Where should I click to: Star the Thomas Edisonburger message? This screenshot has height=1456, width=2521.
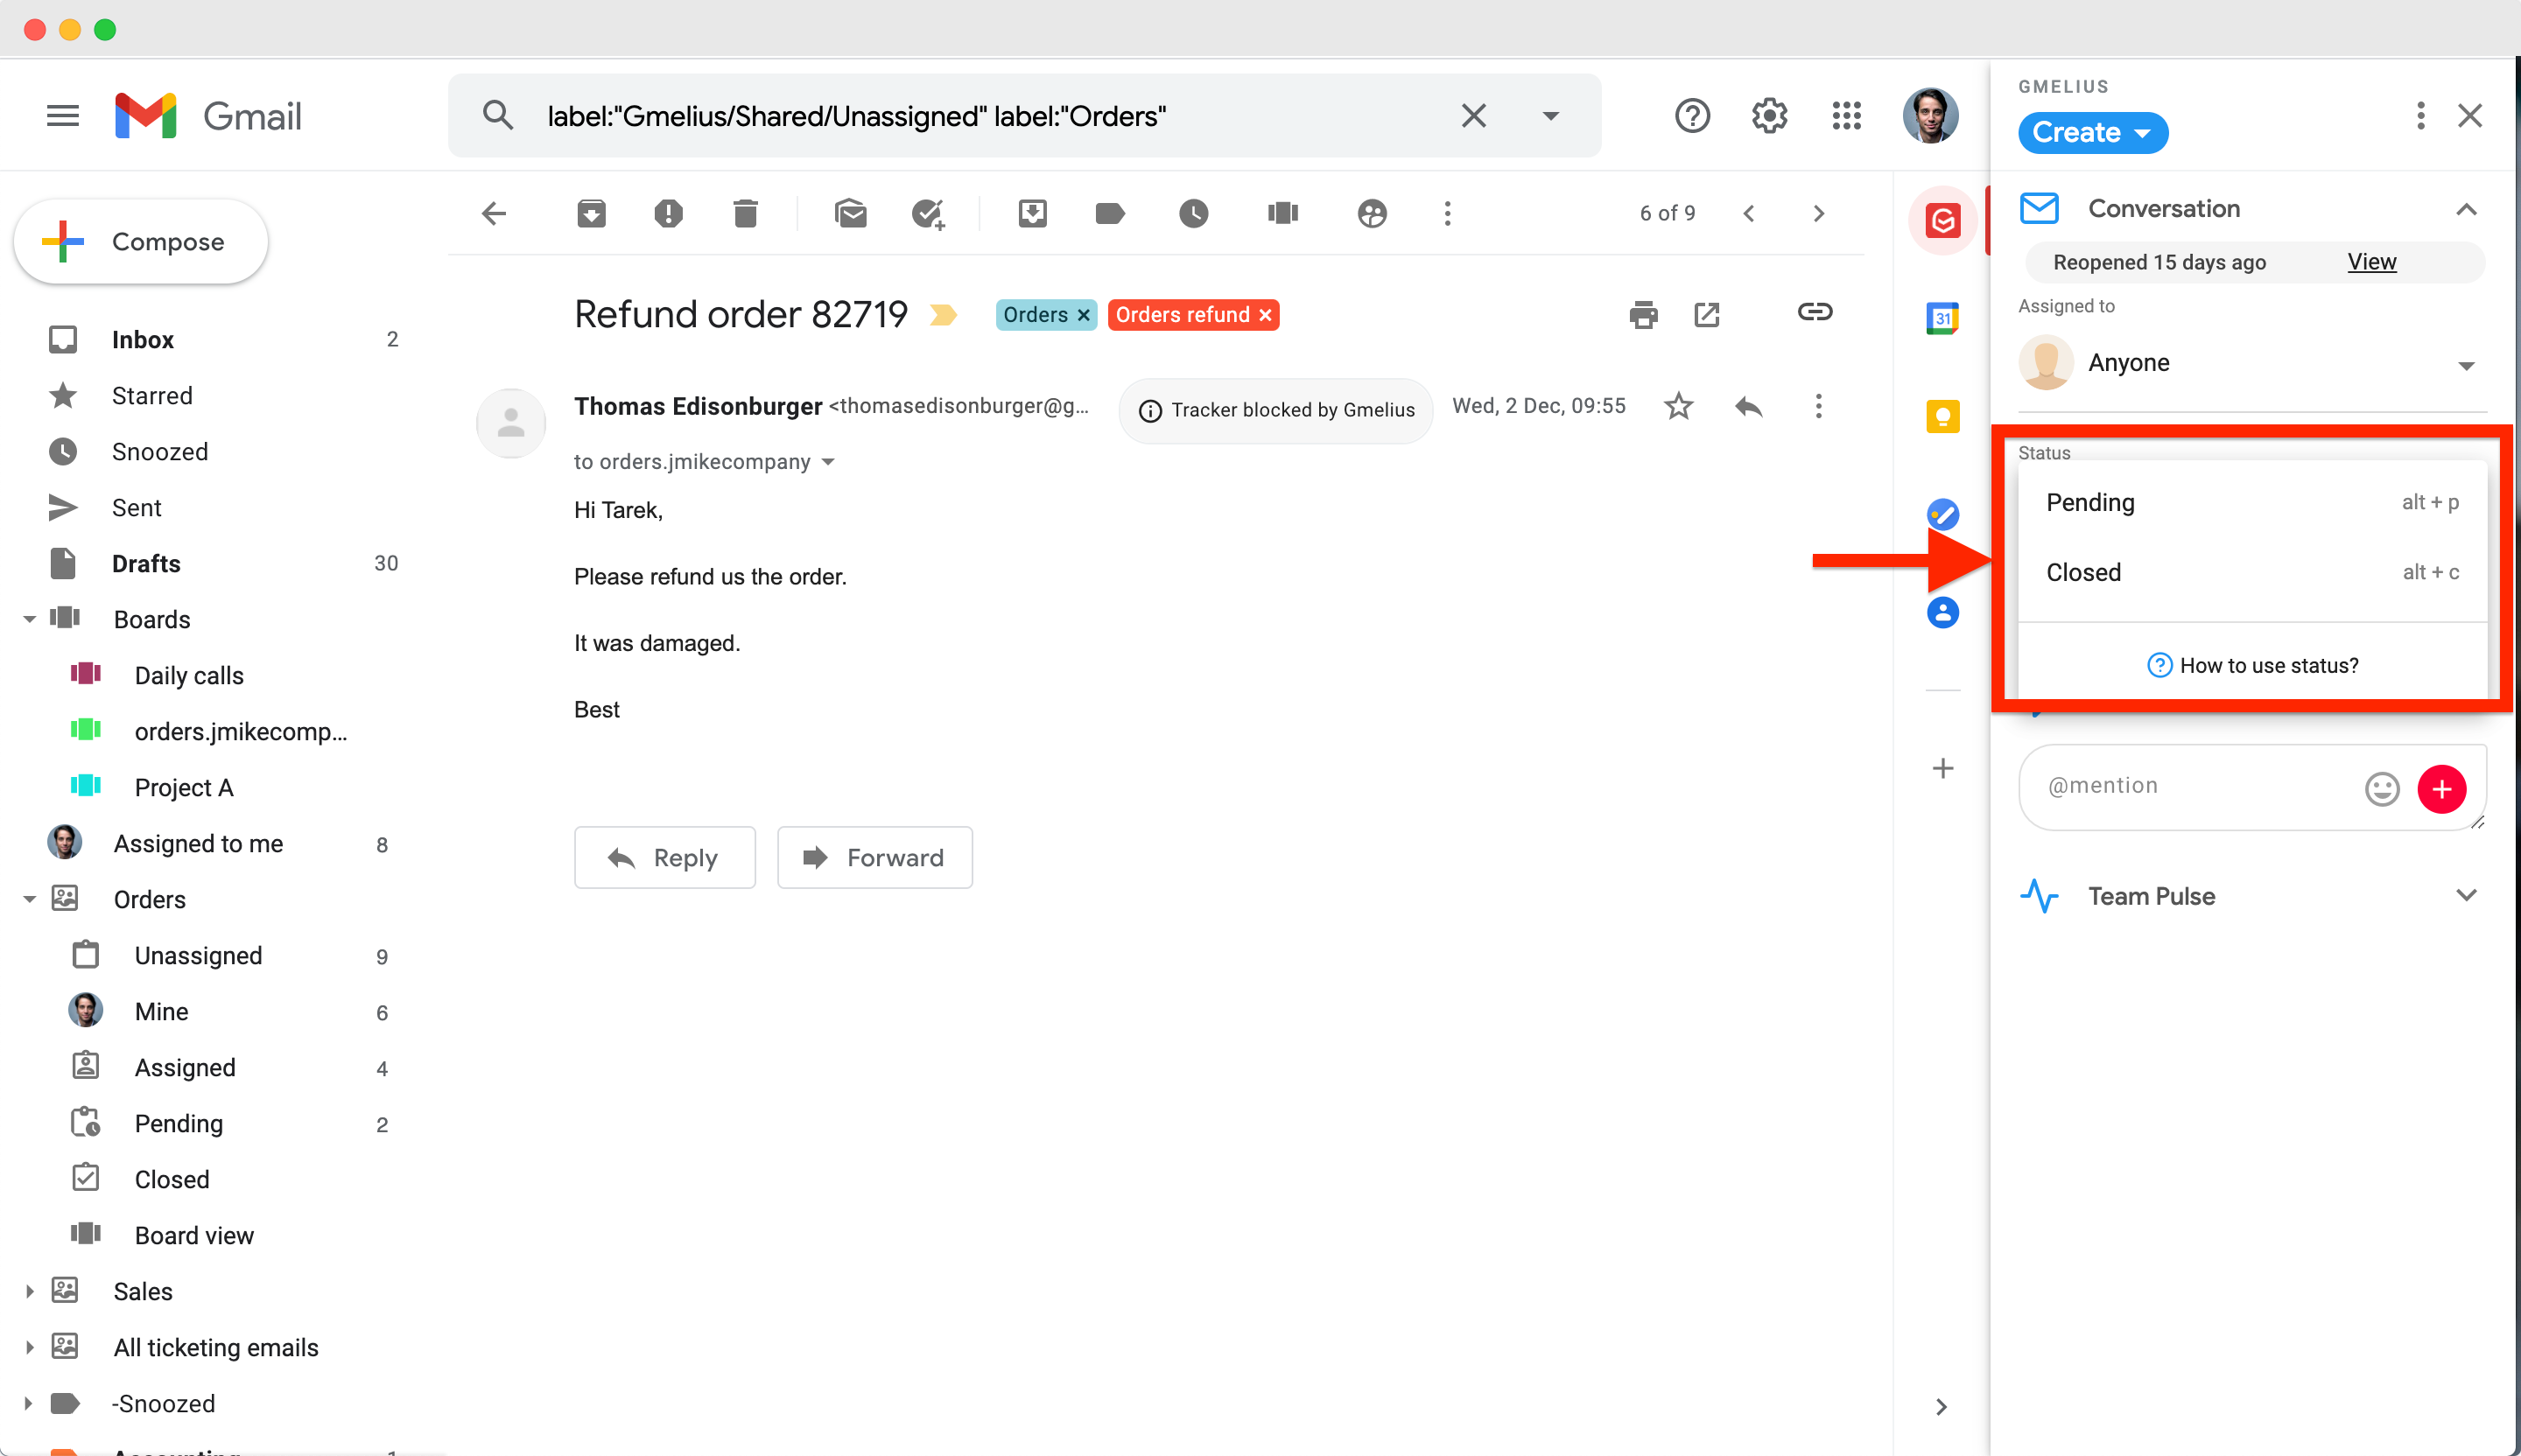(x=1679, y=406)
